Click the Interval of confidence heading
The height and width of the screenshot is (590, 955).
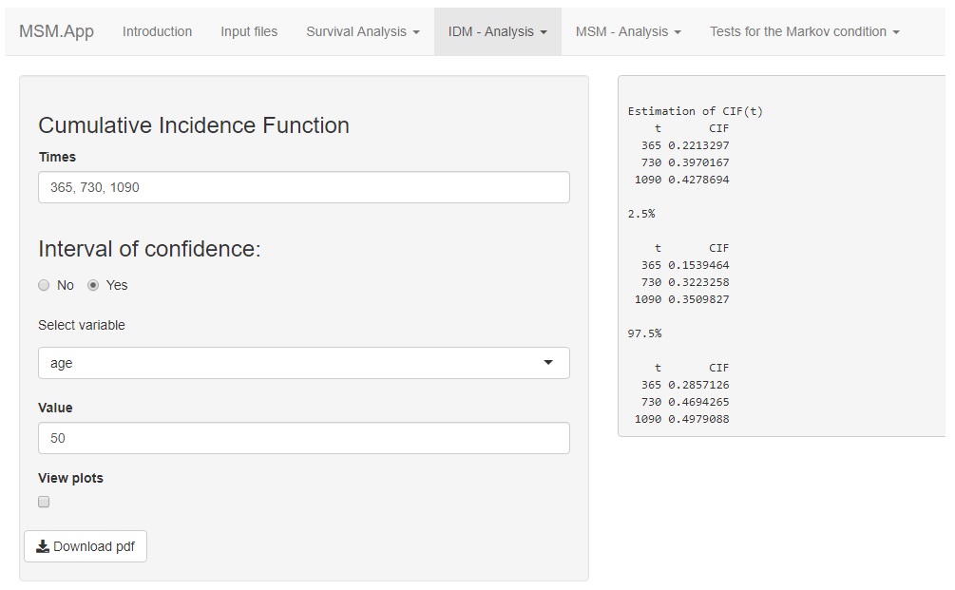pyautogui.click(x=149, y=249)
